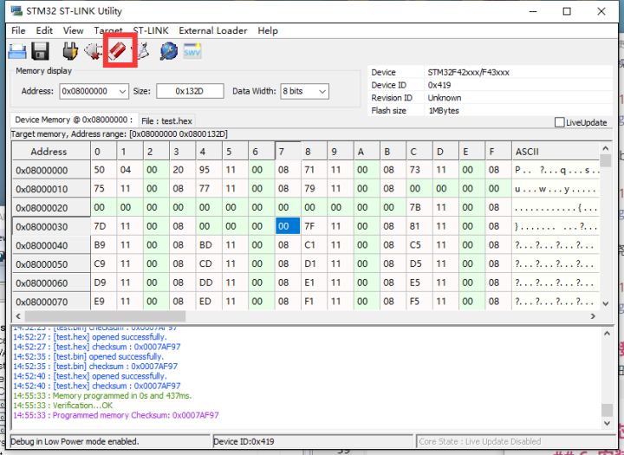The width and height of the screenshot is (624, 455).
Task: Click cell B9 in row 0x08000040
Action: [103, 244]
